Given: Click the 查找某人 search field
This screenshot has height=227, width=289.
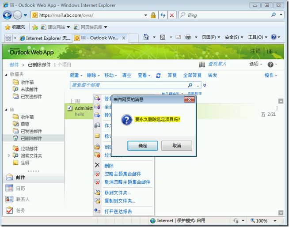Looking at the screenshot, I should (x=217, y=64).
